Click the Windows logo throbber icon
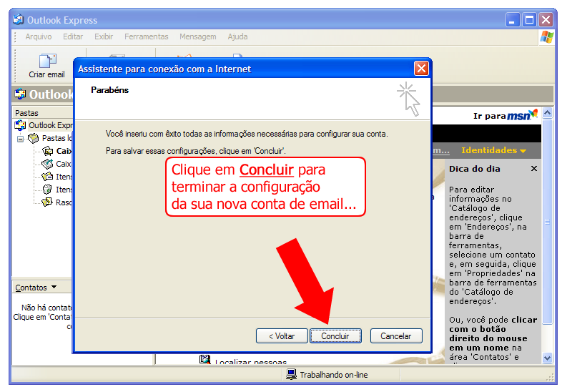 pos(547,37)
